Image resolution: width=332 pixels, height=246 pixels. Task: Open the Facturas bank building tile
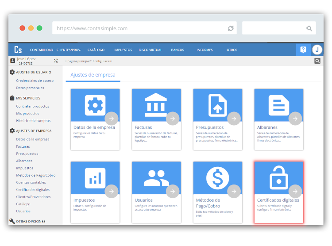pos(156,105)
